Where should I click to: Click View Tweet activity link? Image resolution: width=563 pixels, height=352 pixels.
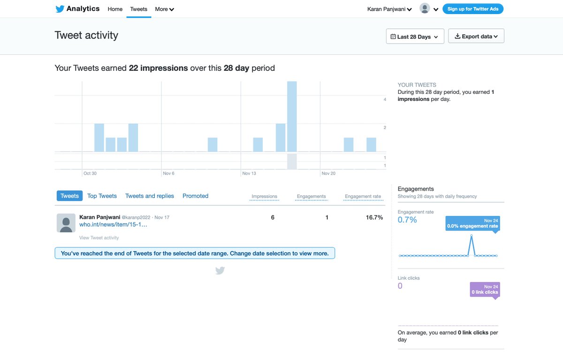coord(99,237)
